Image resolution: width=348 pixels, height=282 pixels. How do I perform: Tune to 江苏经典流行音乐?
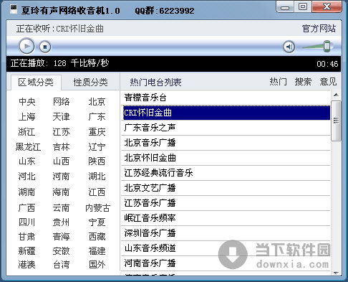point(226,173)
